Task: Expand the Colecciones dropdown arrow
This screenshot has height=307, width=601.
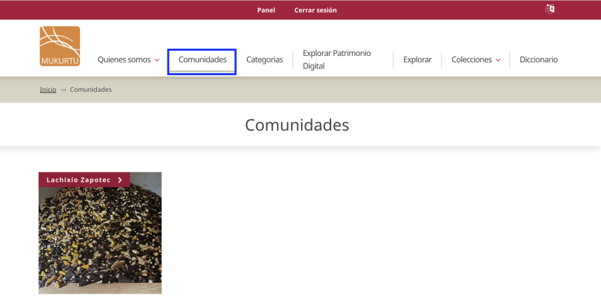Action: tap(498, 60)
